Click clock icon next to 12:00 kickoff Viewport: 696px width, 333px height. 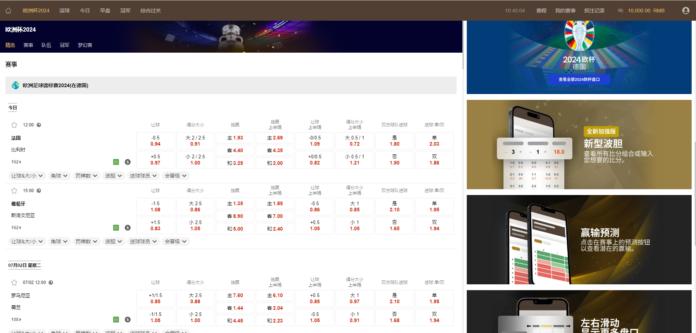39,125
